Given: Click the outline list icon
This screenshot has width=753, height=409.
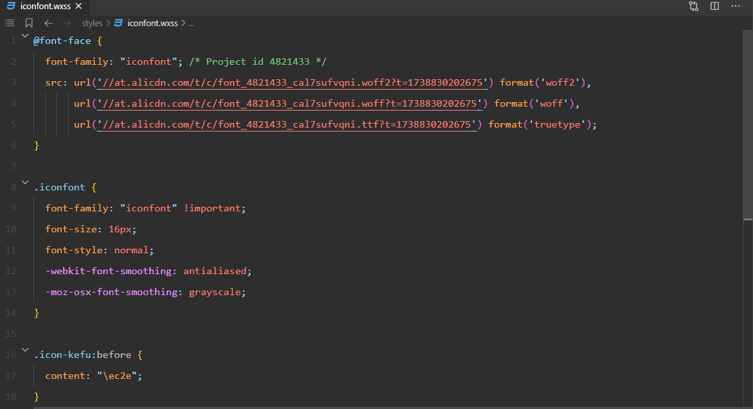Looking at the screenshot, I should 9,23.
